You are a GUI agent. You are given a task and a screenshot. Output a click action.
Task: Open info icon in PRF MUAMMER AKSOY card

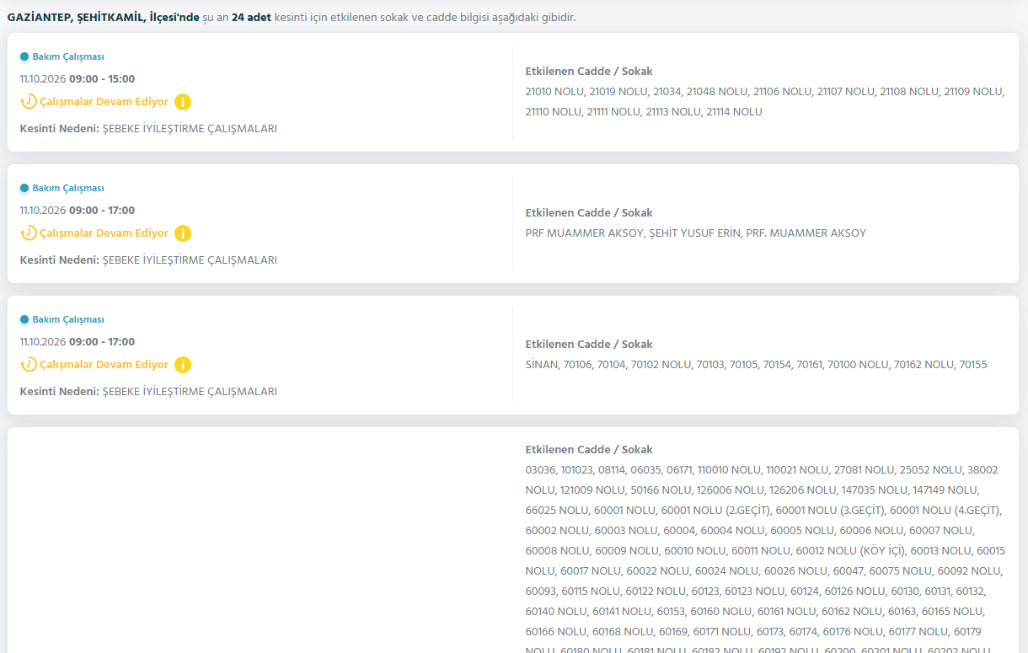click(x=183, y=233)
